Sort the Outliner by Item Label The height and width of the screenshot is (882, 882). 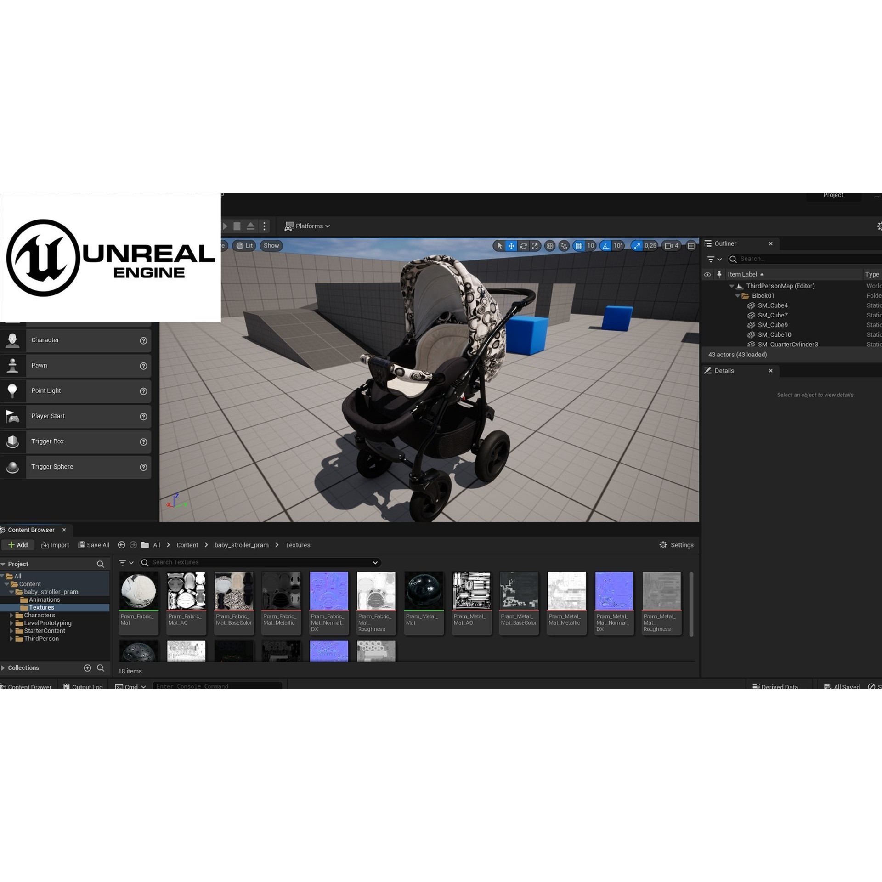746,274
